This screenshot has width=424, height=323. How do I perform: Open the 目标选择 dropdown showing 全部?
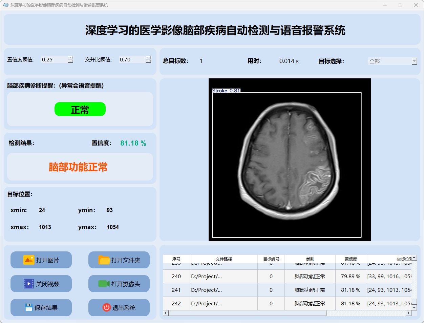pos(393,61)
